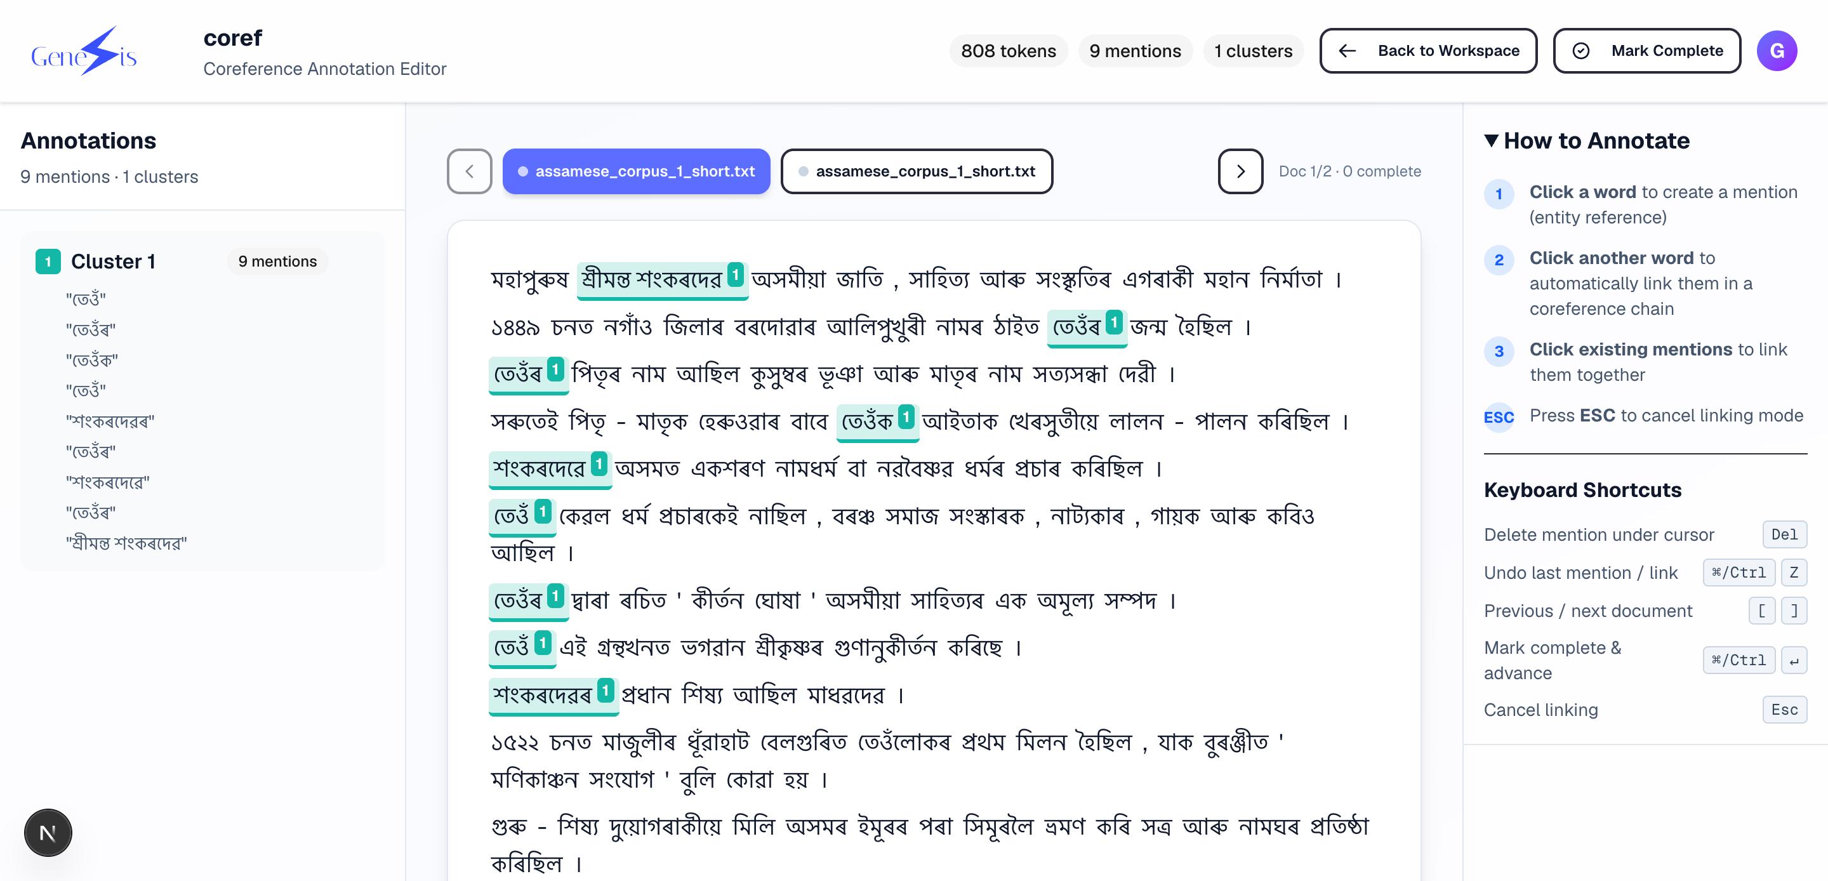Click the Annotations sidebar heading
Image resolution: width=1828 pixels, height=881 pixels.
click(88, 140)
